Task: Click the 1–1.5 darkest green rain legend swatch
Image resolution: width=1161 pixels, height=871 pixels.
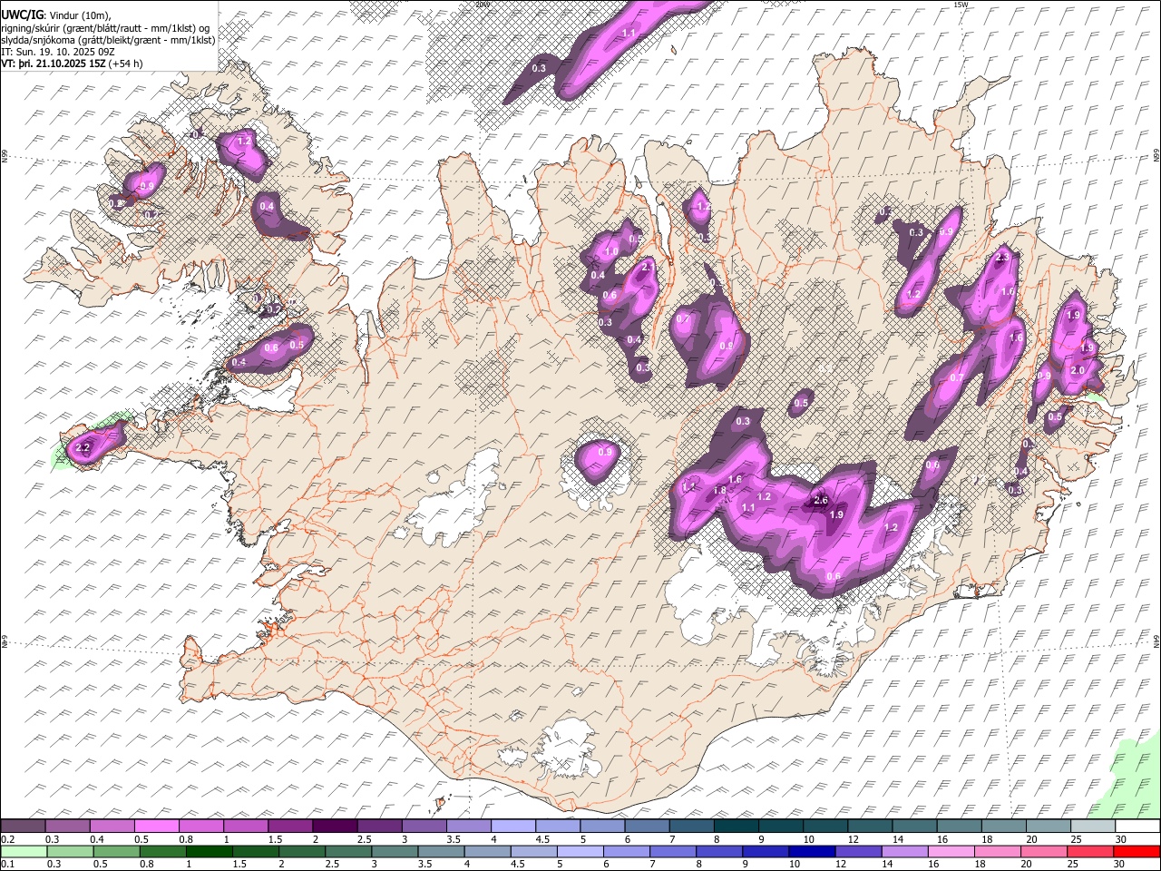Action: coord(210,852)
